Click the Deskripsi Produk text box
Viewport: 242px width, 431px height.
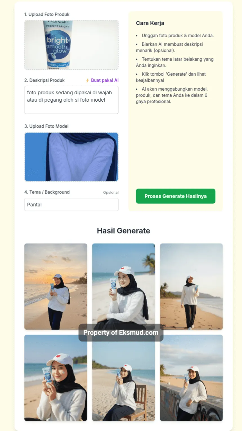click(71, 100)
